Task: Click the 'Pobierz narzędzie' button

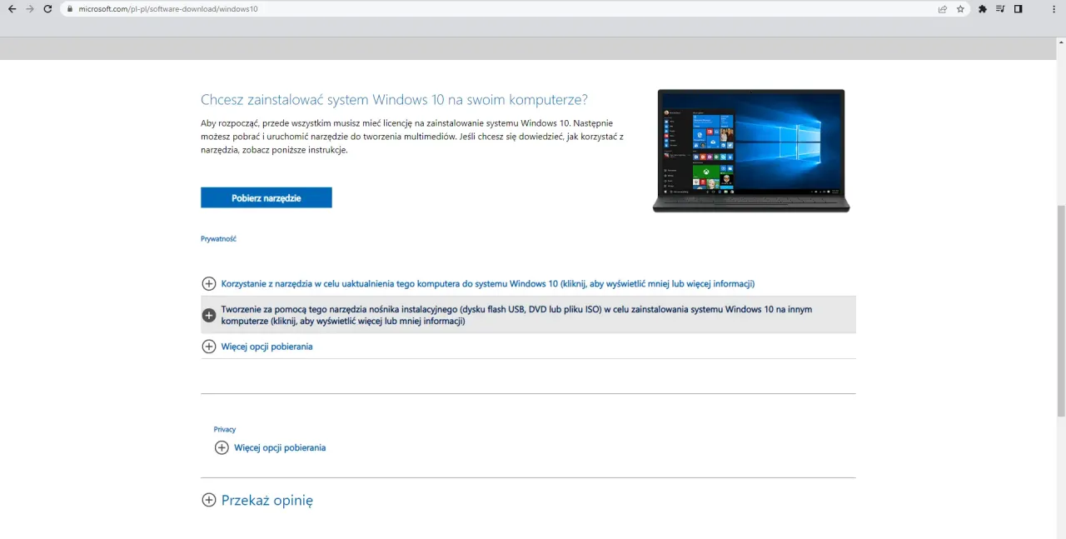Action: click(x=266, y=197)
